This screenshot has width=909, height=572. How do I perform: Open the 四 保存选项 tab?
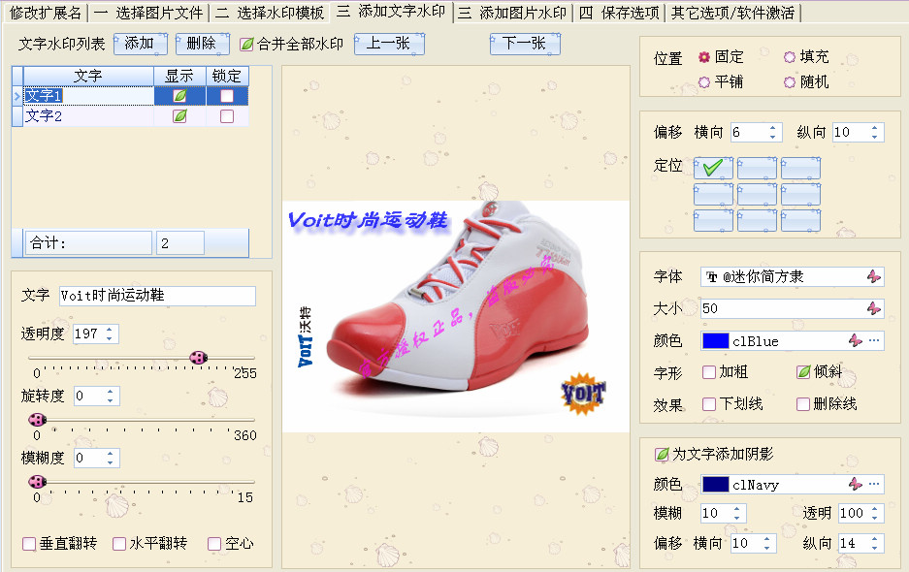point(619,13)
